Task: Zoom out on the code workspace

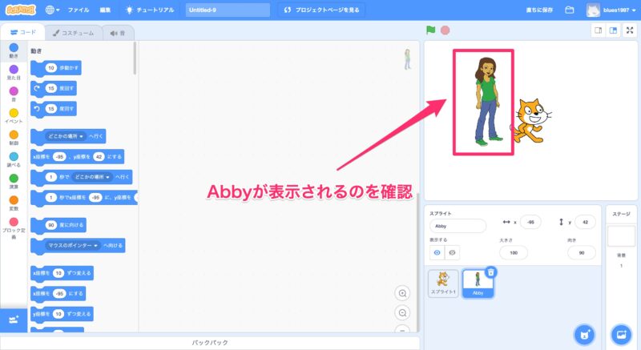Action: click(403, 313)
